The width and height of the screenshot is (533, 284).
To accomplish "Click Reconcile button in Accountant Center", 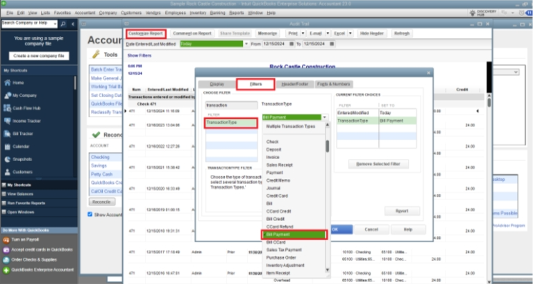I will coord(101,201).
